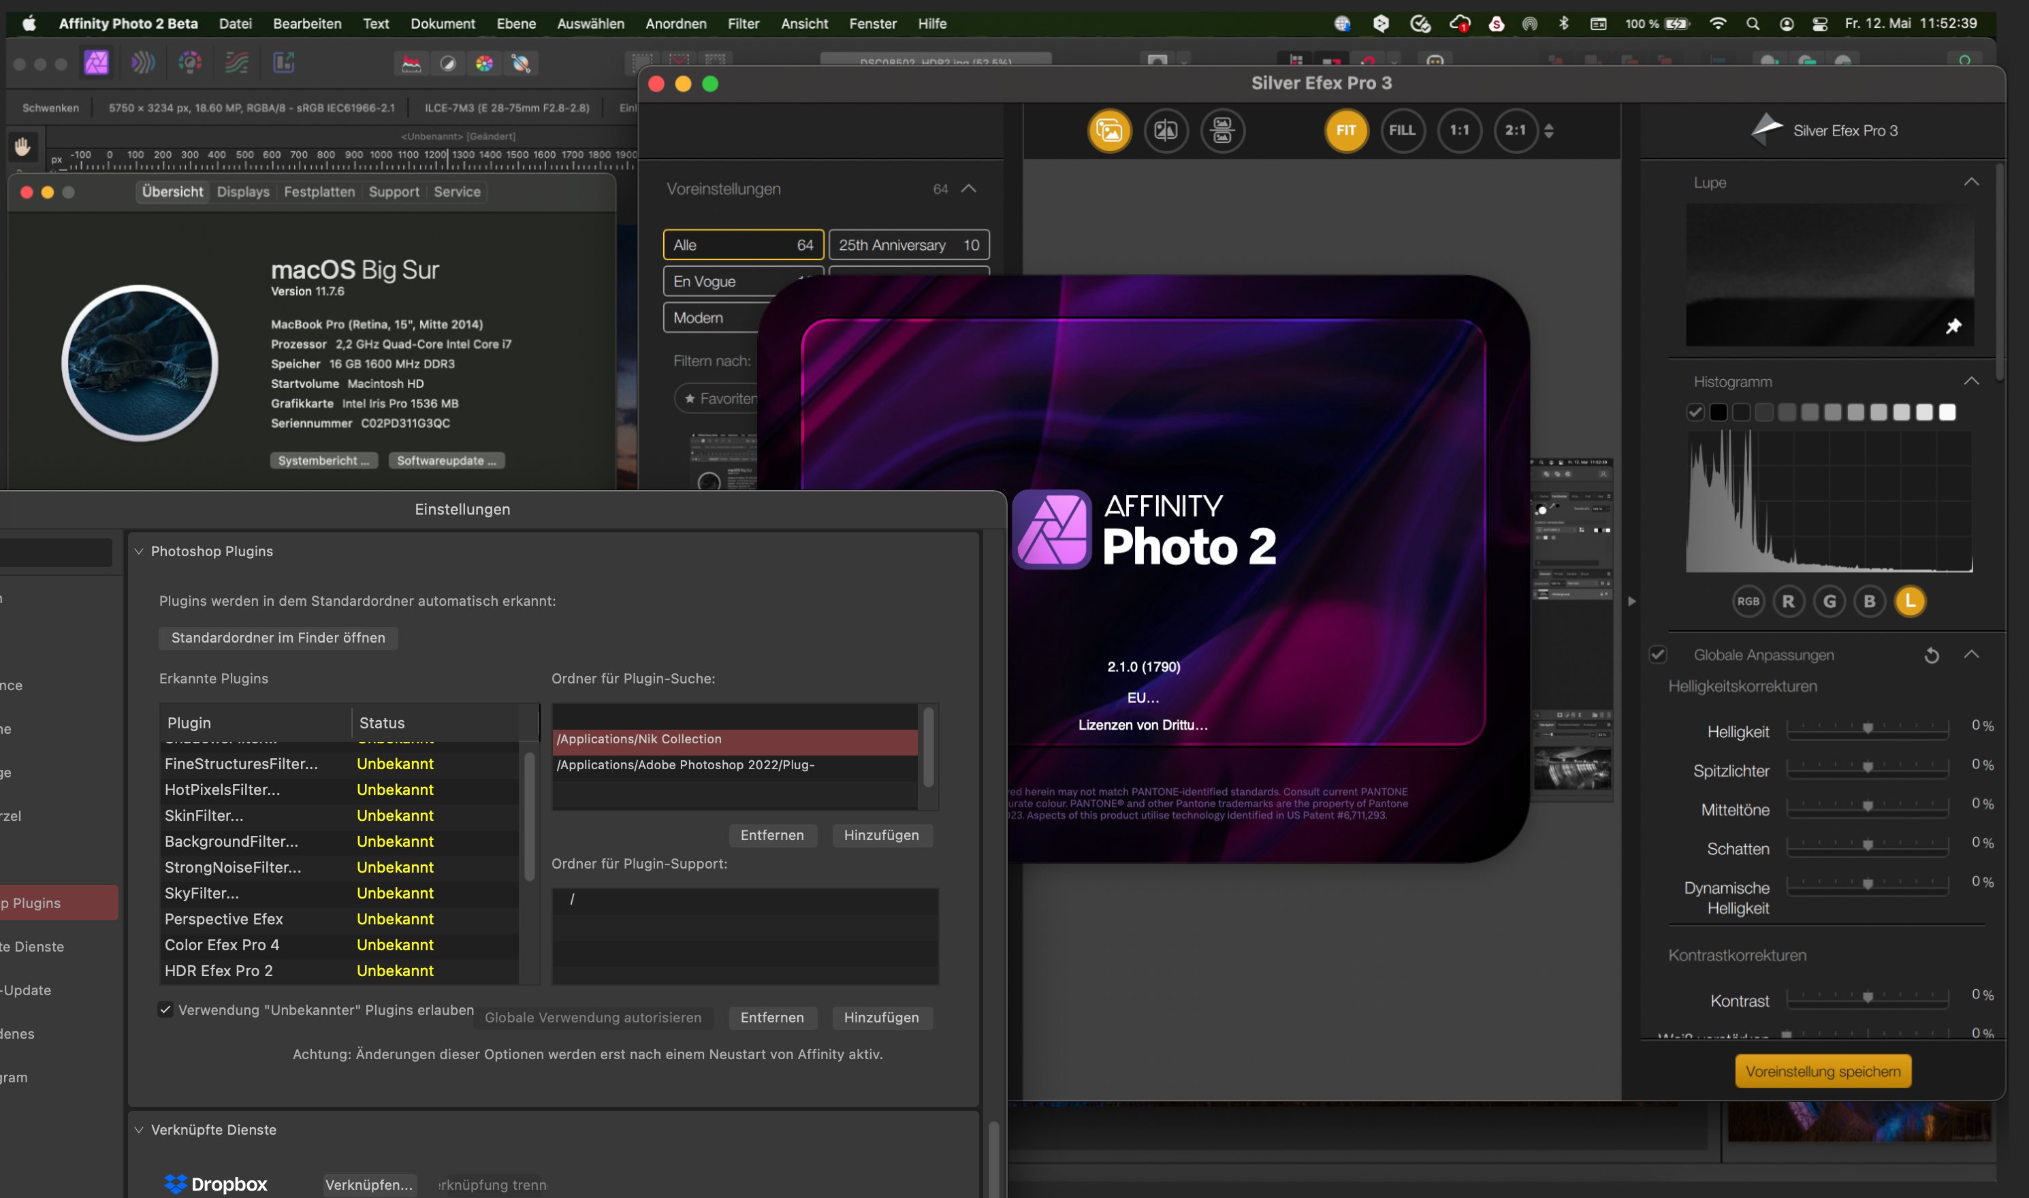Click the hand pan tool in Affinity
Image resolution: width=2029 pixels, height=1198 pixels.
[22, 147]
